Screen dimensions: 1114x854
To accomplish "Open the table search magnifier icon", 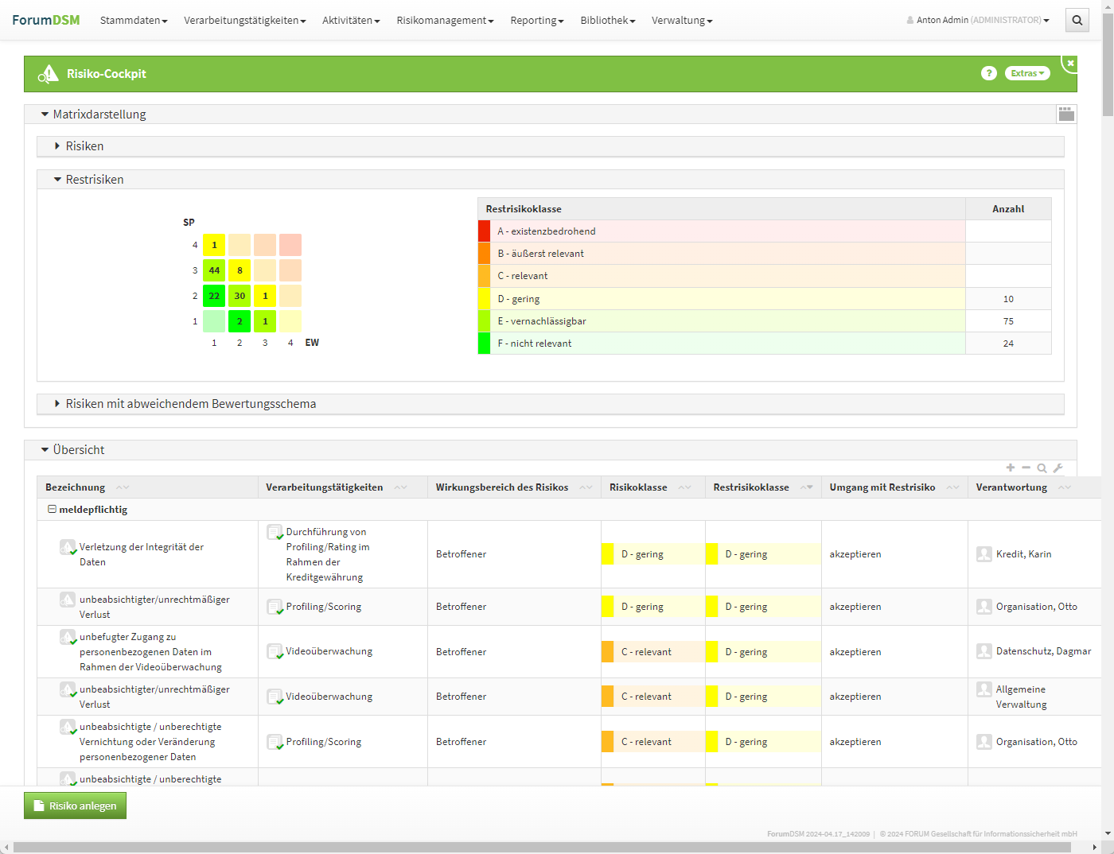I will [x=1042, y=468].
